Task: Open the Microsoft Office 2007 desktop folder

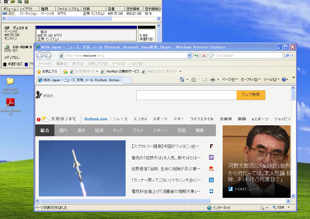Action: (10, 85)
